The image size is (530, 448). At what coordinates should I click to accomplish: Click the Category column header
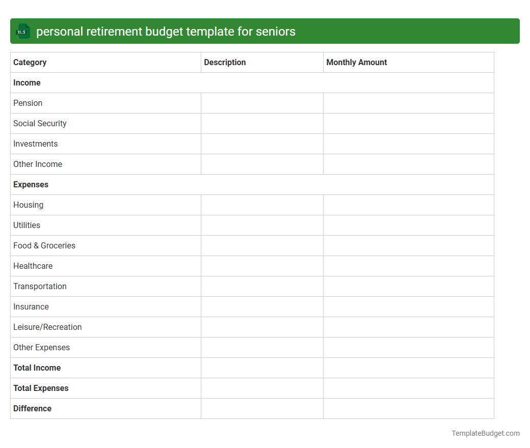[x=30, y=62]
